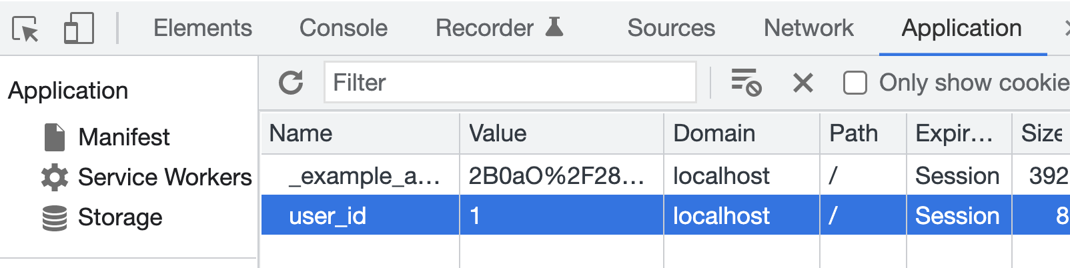Switch to the Sources tab
The width and height of the screenshot is (1070, 268).
click(x=671, y=28)
